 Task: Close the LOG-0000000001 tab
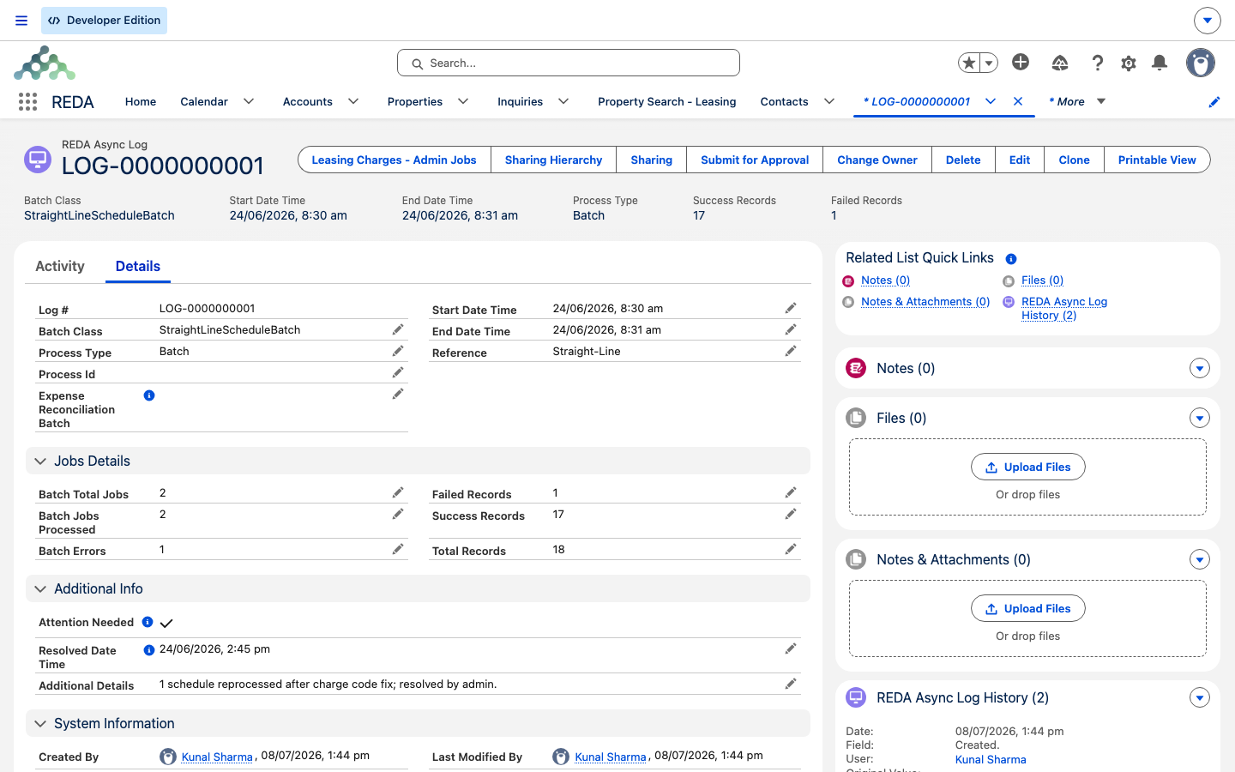(x=1018, y=101)
